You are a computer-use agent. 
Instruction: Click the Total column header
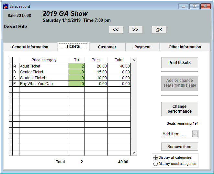[119, 60]
